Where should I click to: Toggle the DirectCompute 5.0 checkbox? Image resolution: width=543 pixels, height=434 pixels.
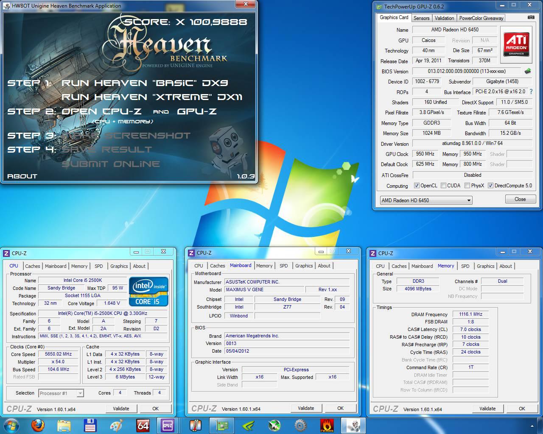point(490,185)
